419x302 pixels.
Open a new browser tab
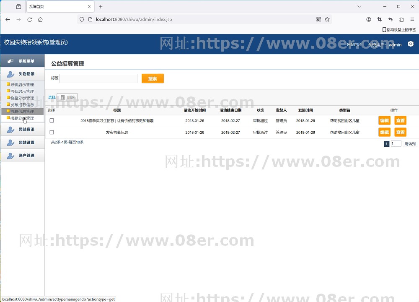tap(101, 7)
